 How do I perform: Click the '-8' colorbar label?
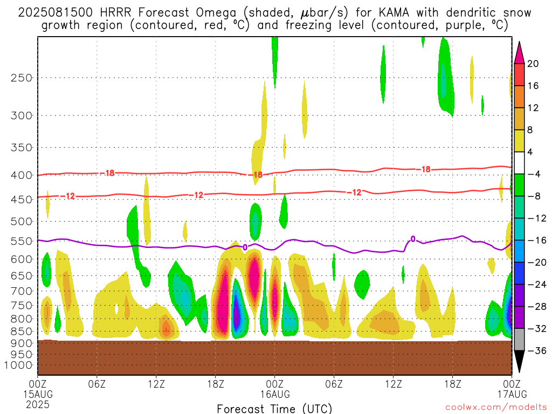(534, 196)
